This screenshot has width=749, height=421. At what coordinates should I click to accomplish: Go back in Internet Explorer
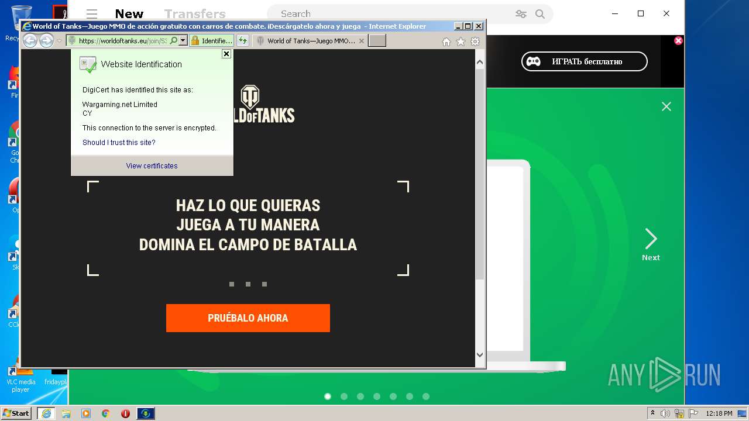(x=30, y=40)
